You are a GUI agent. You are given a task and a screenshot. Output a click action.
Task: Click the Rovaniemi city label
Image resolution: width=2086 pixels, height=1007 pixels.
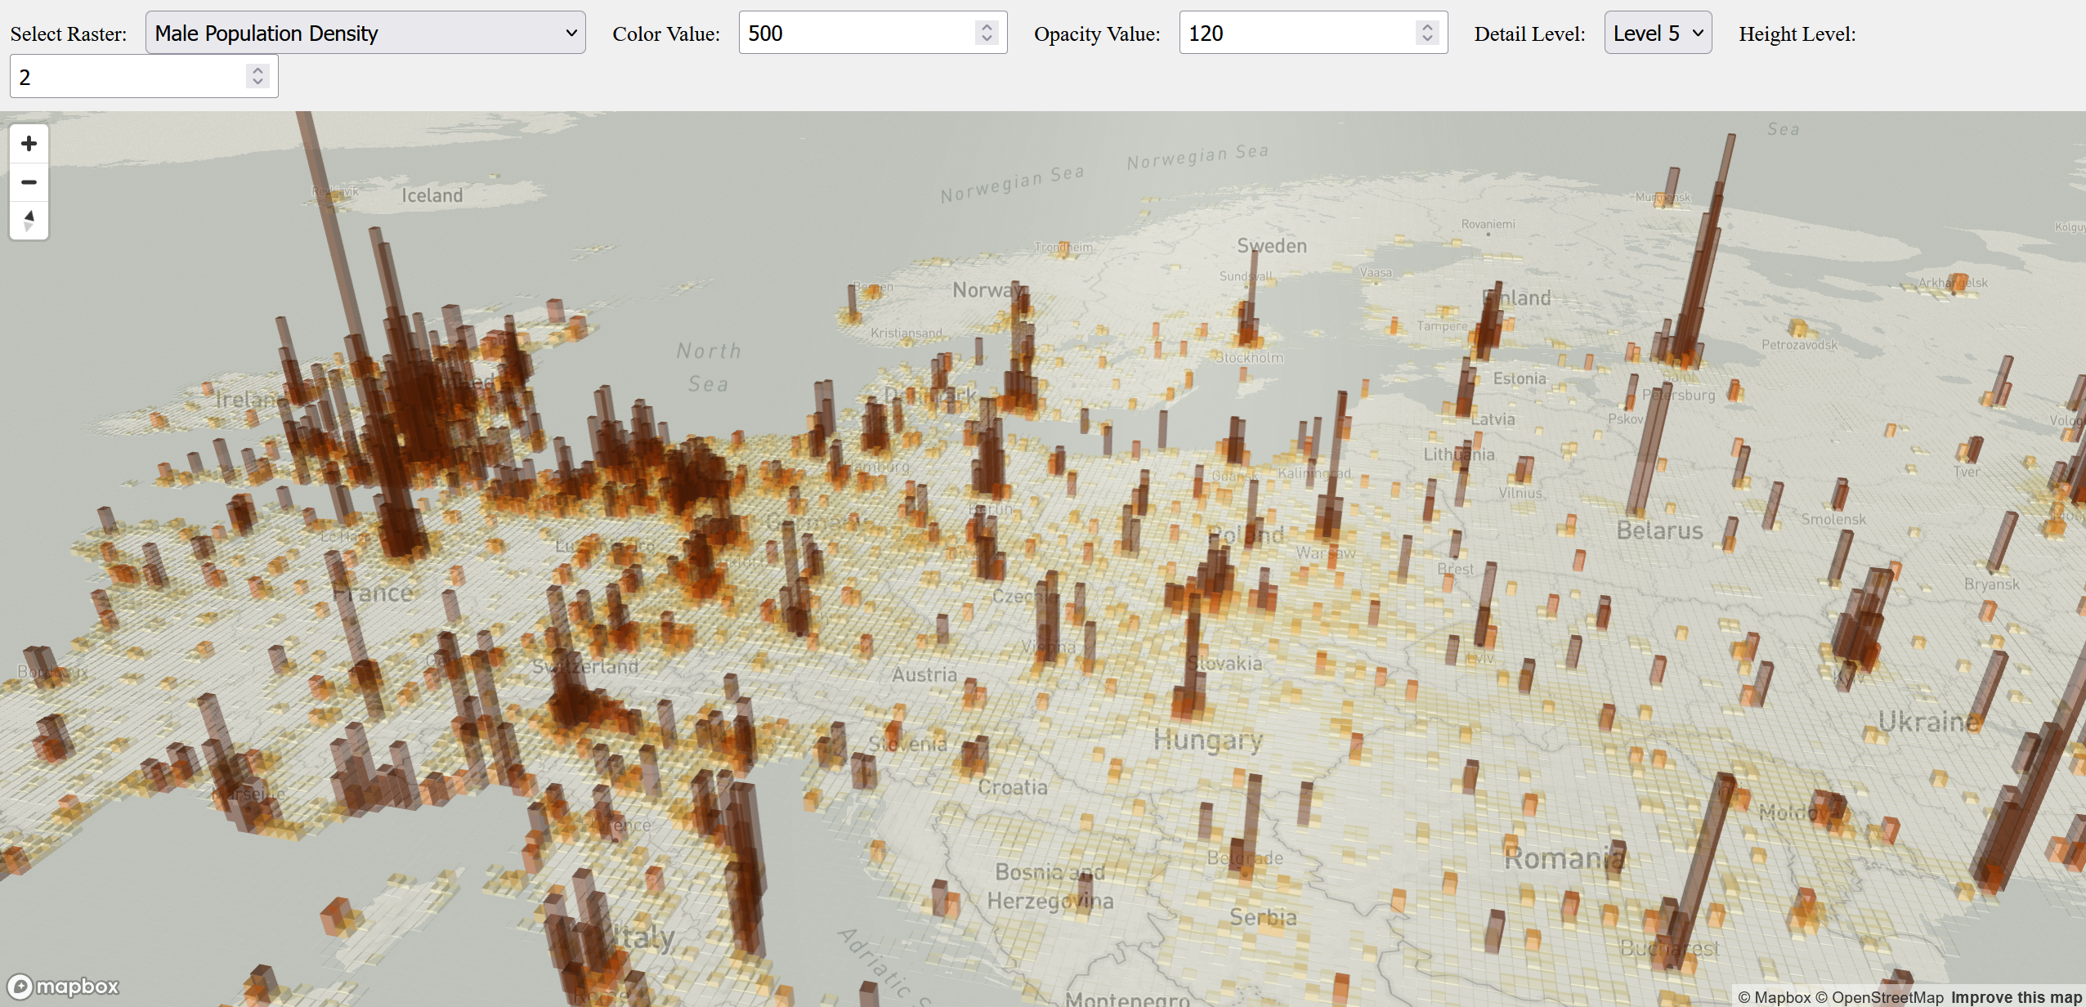coord(1488,224)
